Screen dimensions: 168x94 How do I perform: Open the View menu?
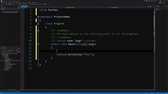7,3
